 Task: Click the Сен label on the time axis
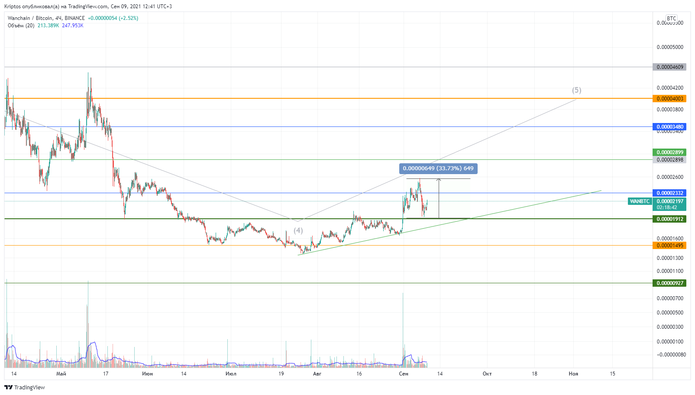(x=403, y=374)
